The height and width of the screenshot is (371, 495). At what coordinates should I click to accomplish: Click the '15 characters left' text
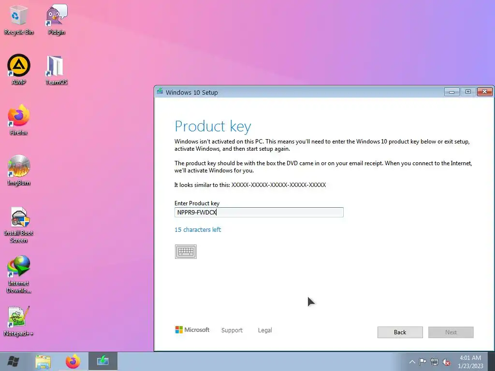[x=198, y=229]
